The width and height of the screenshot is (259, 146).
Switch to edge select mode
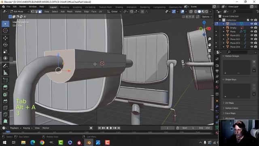[x=36, y=12]
